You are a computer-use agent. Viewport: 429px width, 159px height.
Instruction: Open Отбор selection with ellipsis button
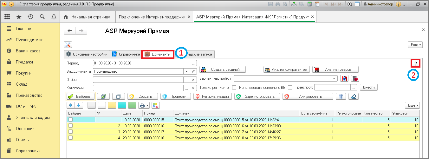tap(186, 80)
